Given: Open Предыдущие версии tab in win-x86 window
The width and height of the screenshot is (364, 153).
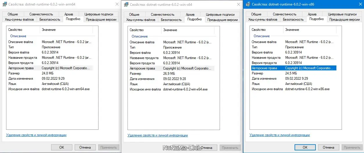Looking at the screenshot, I should coord(345,19).
